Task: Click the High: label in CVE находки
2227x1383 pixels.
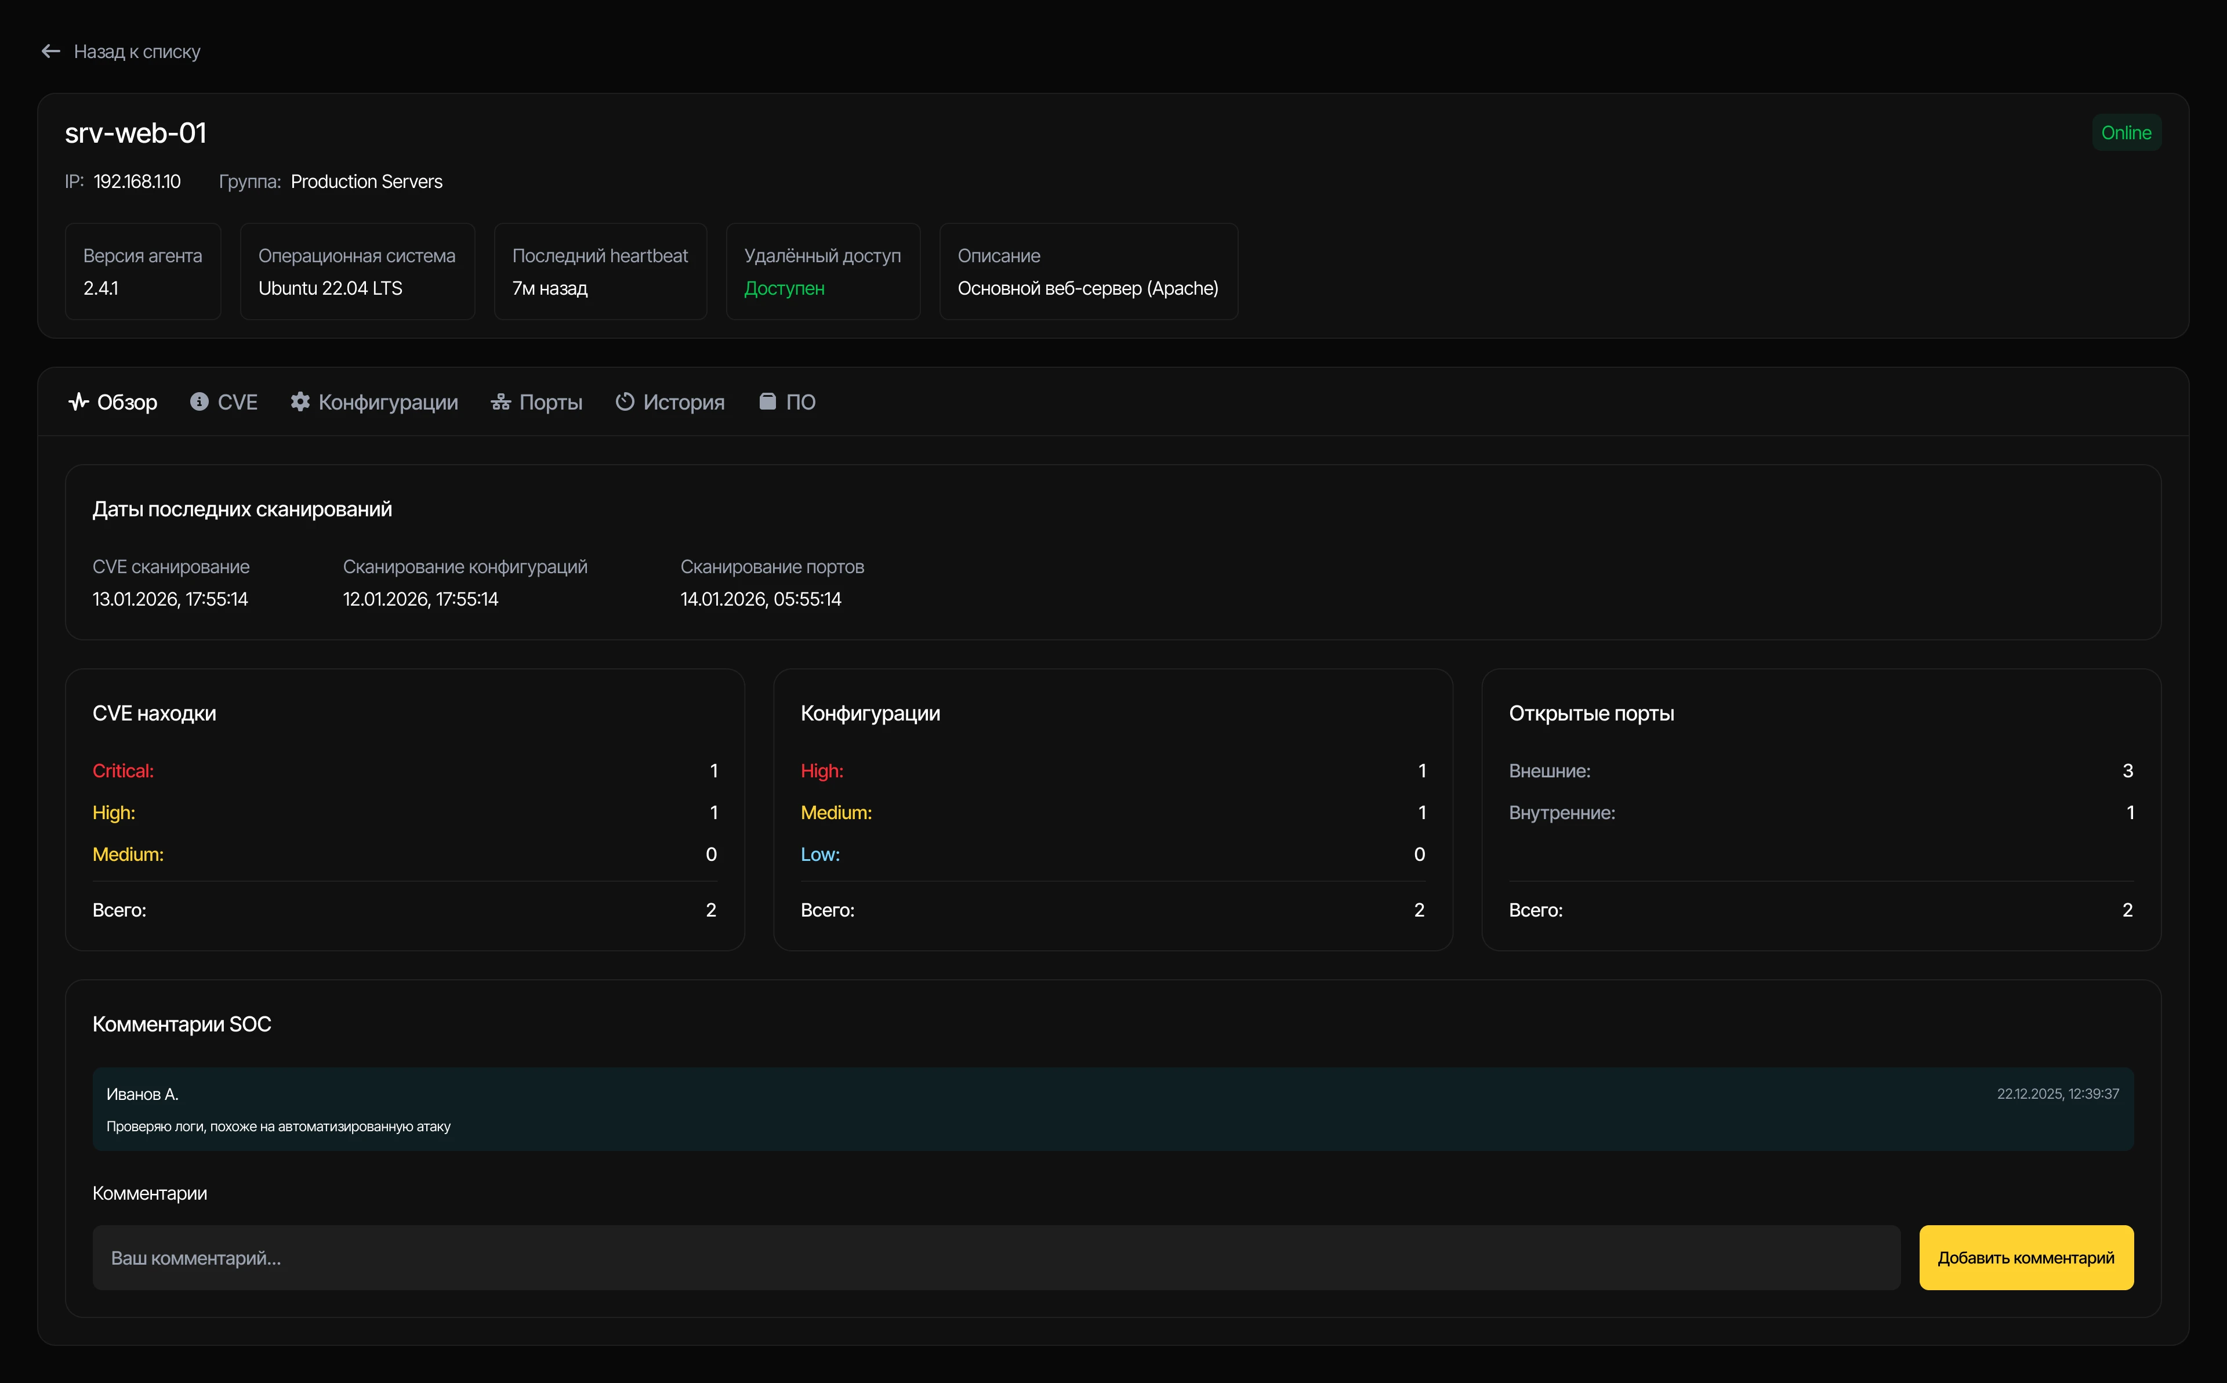Action: (x=114, y=812)
